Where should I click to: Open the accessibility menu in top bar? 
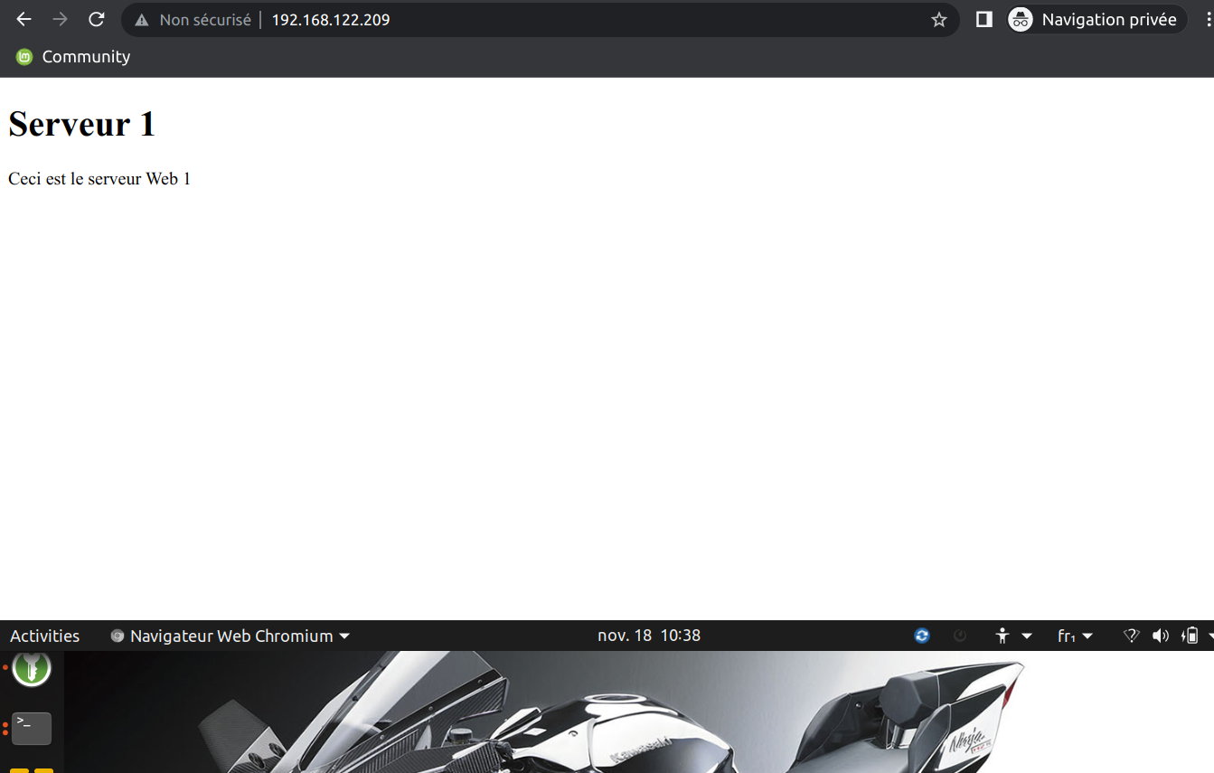(1012, 636)
